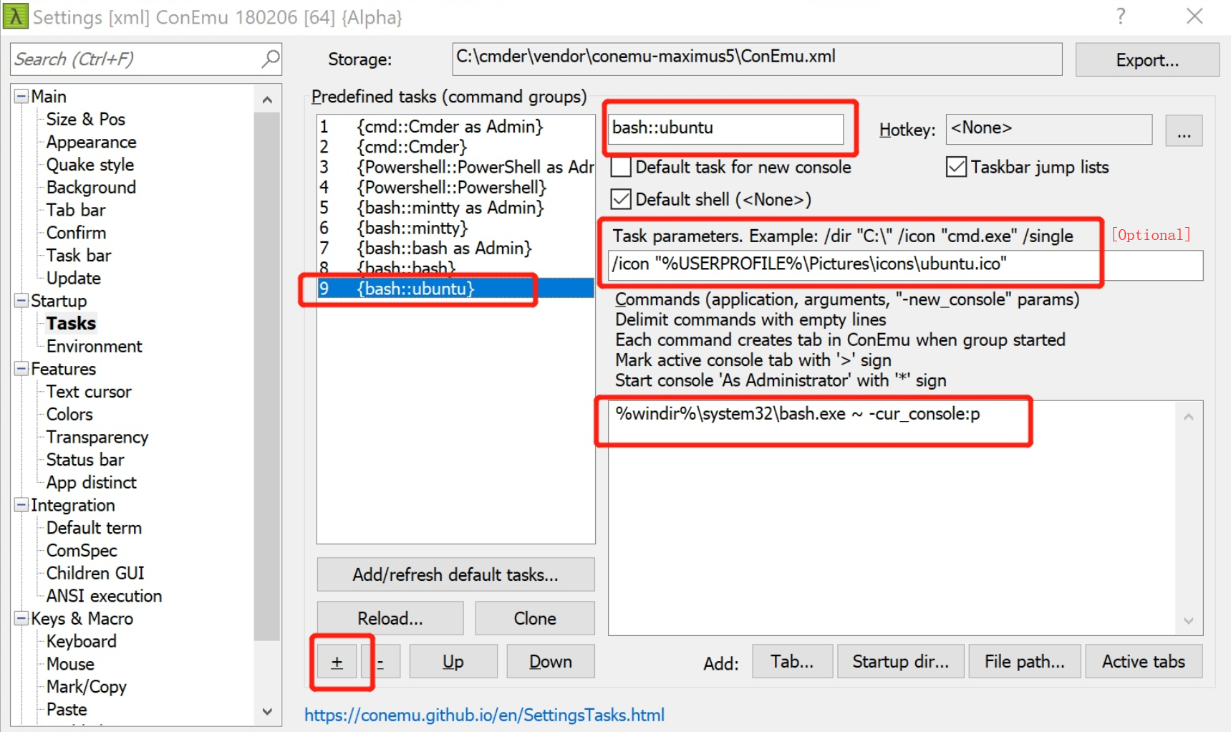The image size is (1231, 732).
Task: Click the Export... button
Action: tap(1147, 60)
